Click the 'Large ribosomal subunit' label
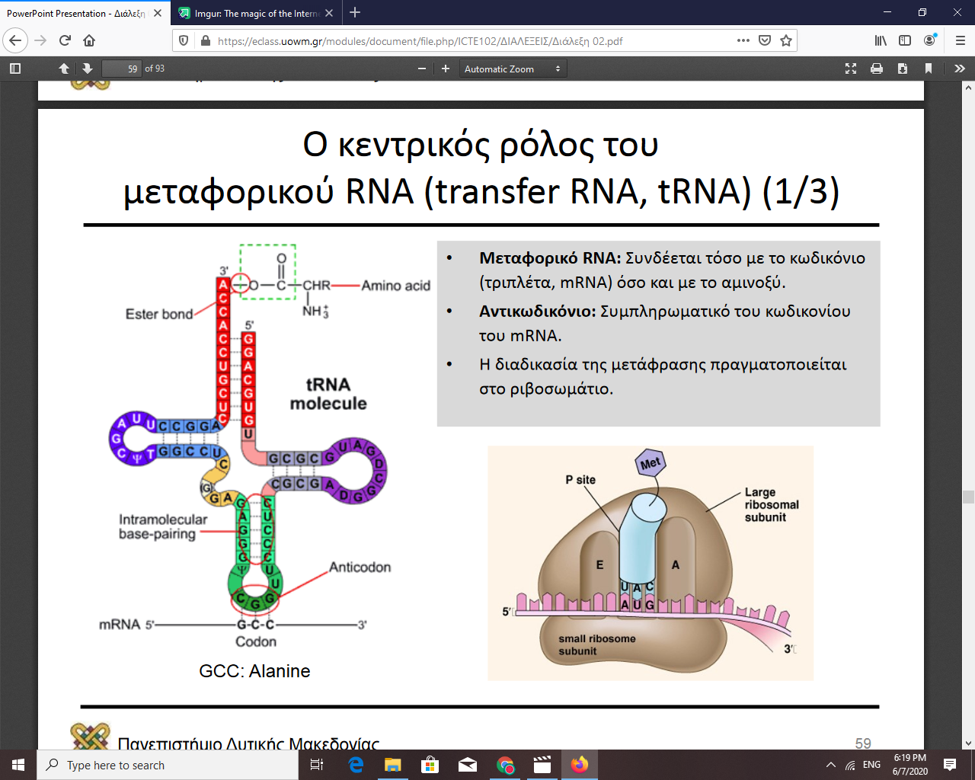 [x=772, y=505]
